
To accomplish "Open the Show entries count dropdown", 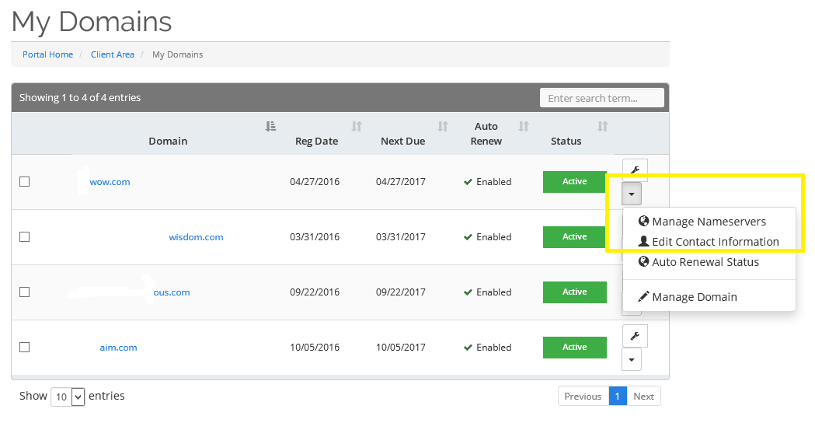I will [x=68, y=397].
